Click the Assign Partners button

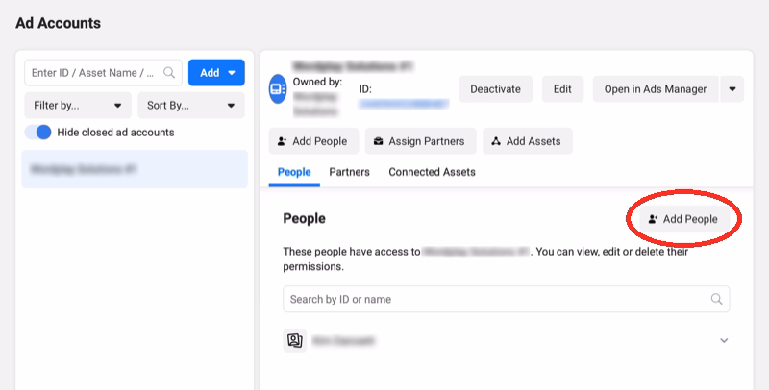tap(421, 141)
